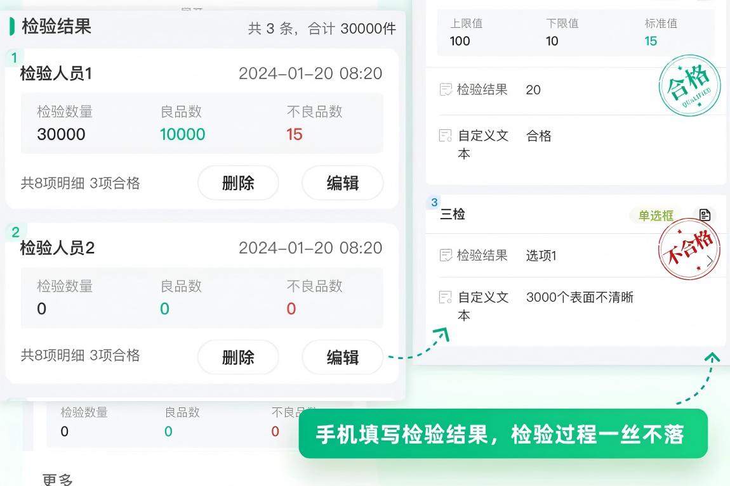Click the badge 3 beside 三检
Image resolution: width=730 pixels, height=486 pixels.
[434, 201]
